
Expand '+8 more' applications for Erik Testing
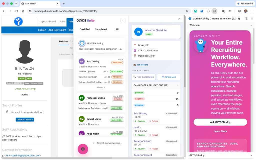click(101, 87)
